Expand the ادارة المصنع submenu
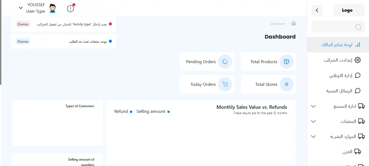This screenshot has width=369, height=166. coord(313,106)
